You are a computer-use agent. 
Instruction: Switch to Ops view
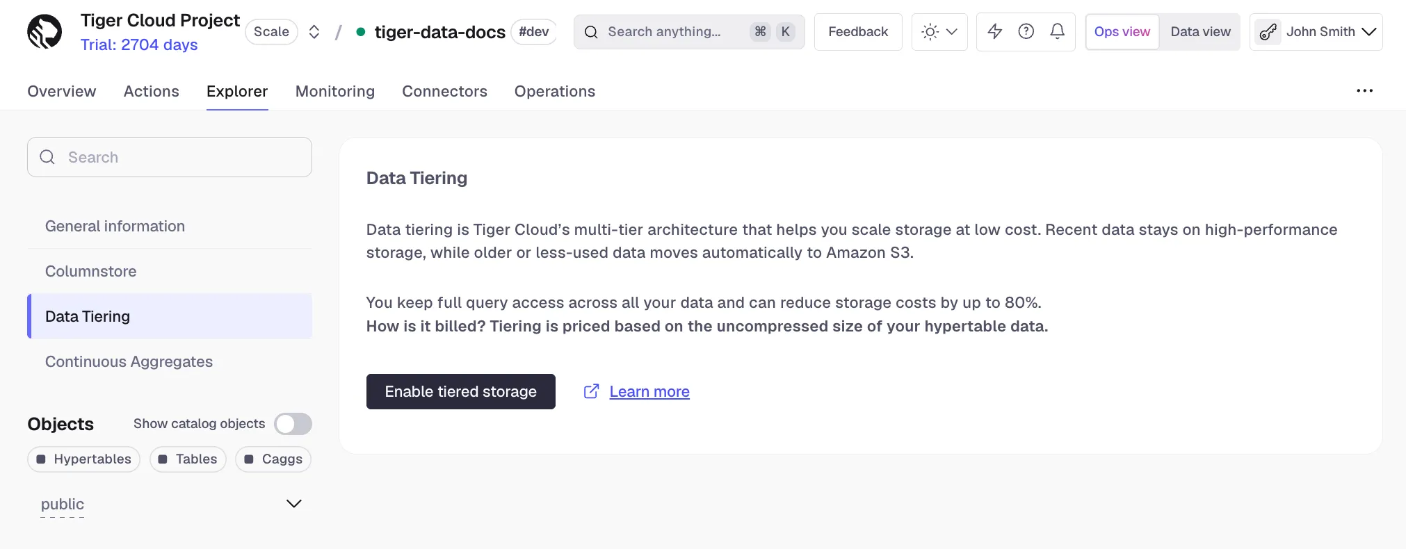pyautogui.click(x=1122, y=32)
